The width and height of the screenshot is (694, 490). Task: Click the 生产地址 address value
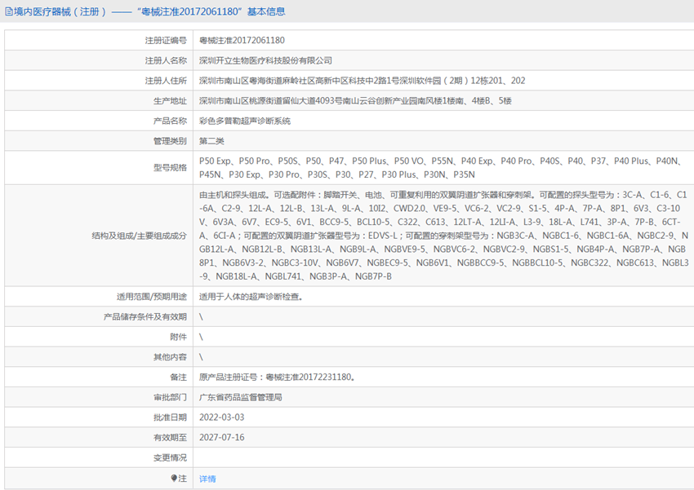(355, 101)
